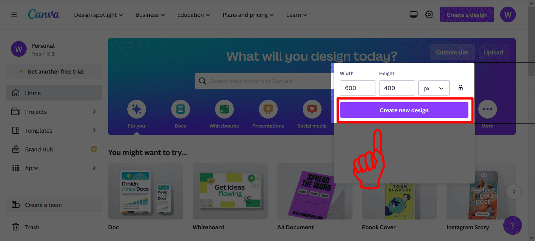Image resolution: width=535 pixels, height=241 pixels.
Task: Open Apps in the sidebar
Action: pyautogui.click(x=54, y=168)
